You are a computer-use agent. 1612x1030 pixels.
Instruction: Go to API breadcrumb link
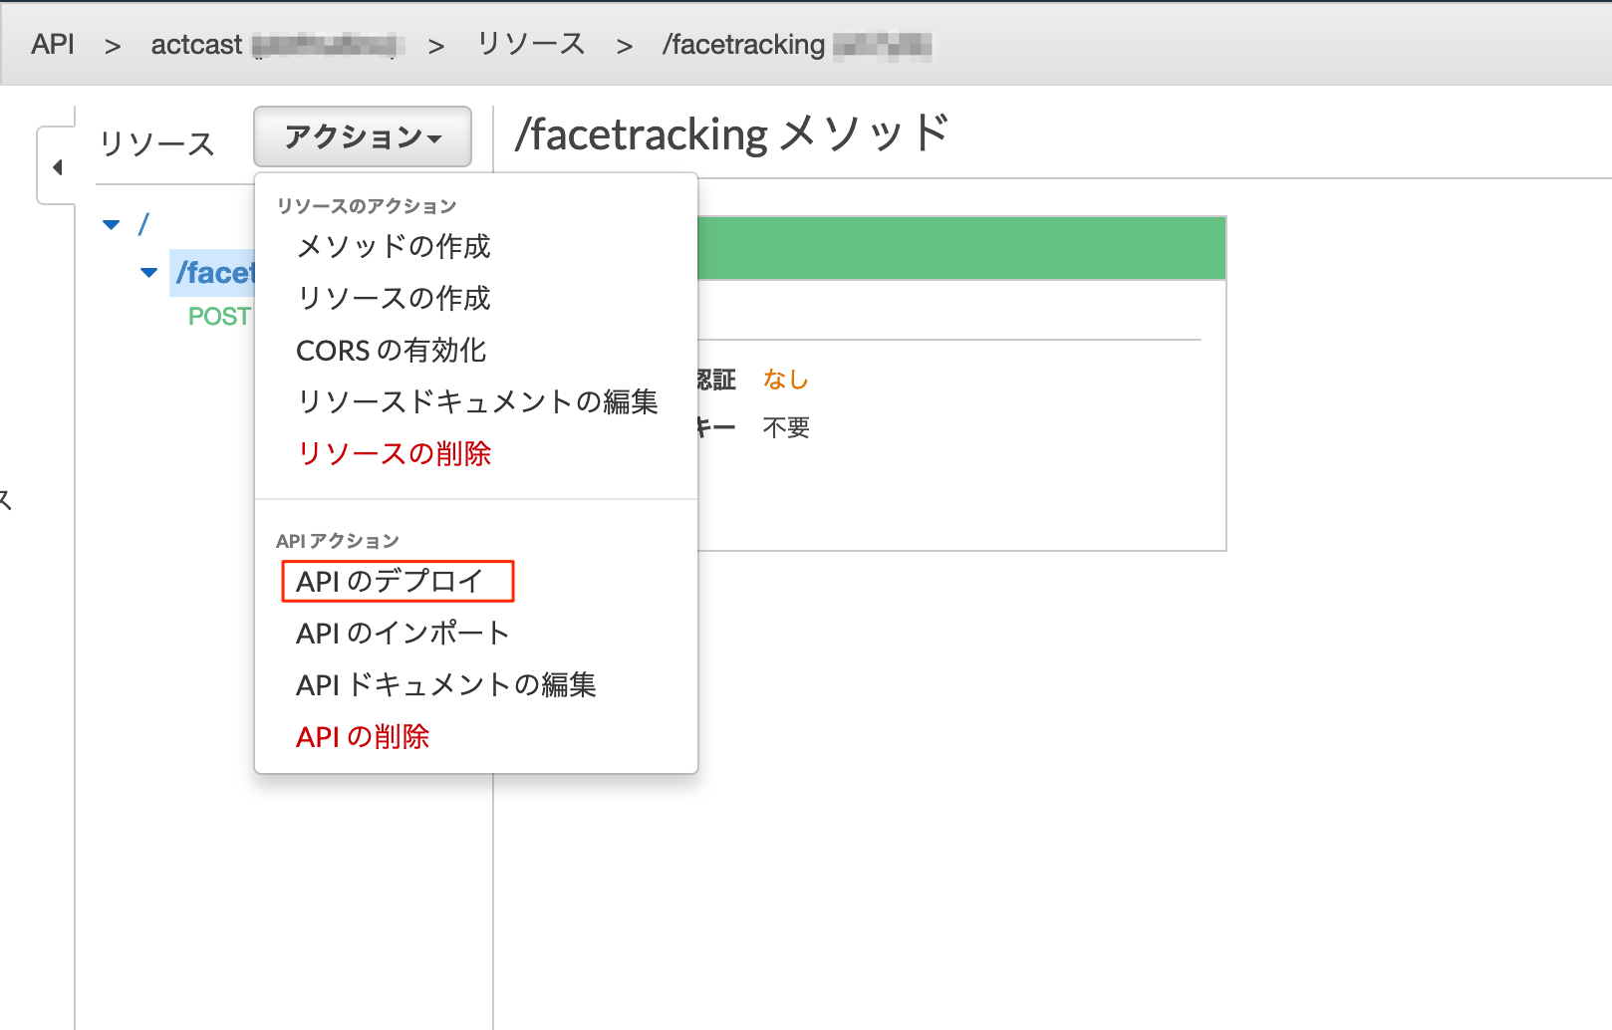click(53, 44)
